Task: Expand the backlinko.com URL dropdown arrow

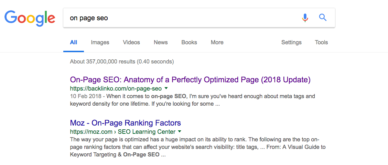Action: point(166,89)
